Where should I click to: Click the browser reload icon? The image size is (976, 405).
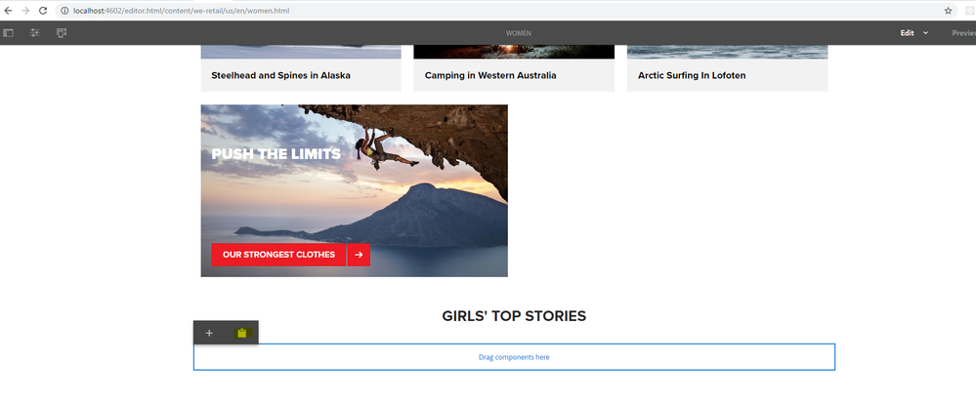click(x=43, y=10)
